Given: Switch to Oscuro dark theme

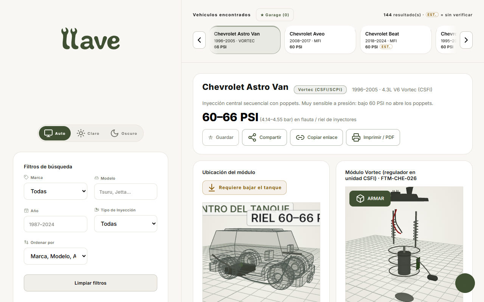Looking at the screenshot, I should [x=124, y=133].
